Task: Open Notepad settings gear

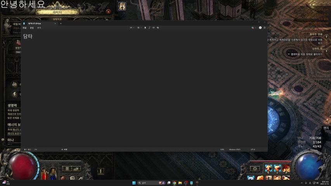Action: click(265, 28)
